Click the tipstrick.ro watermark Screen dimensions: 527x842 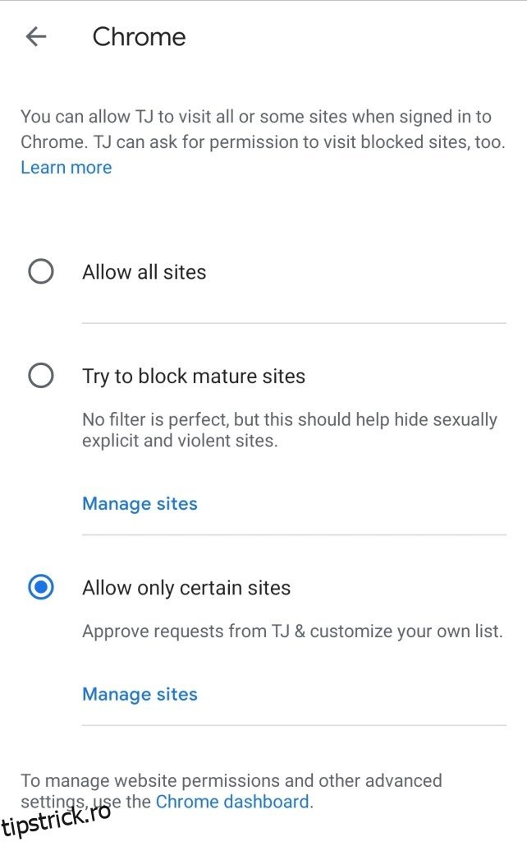(x=56, y=821)
